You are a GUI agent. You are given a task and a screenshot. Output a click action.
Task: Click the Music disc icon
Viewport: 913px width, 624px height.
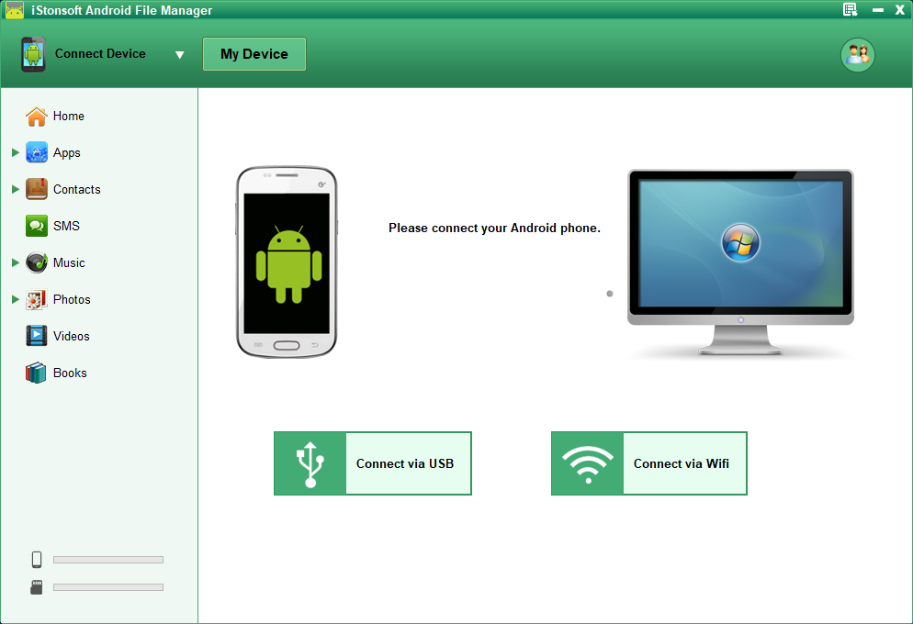[x=36, y=262]
